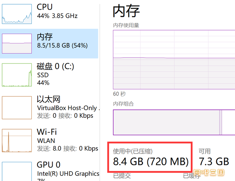Click the 内存组合 composition bar
The height and width of the screenshot is (181, 235).
(174, 122)
